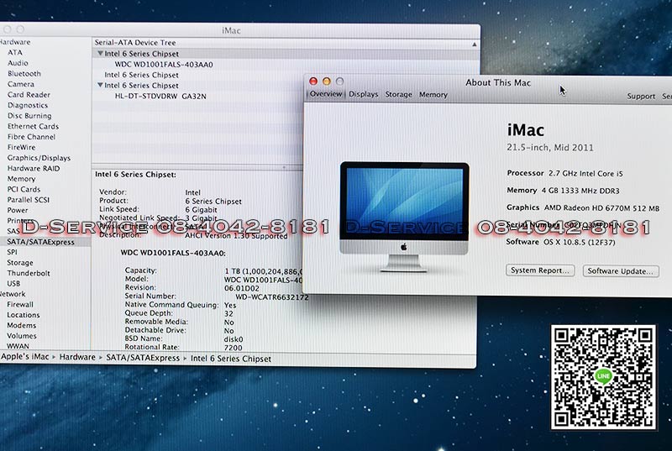Click the software version OS X 10.8.5 (12F37)
Viewport: 672px width, 451px height.
[x=580, y=243]
